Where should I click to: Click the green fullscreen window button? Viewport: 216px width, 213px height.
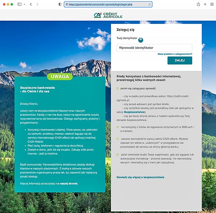12,5
